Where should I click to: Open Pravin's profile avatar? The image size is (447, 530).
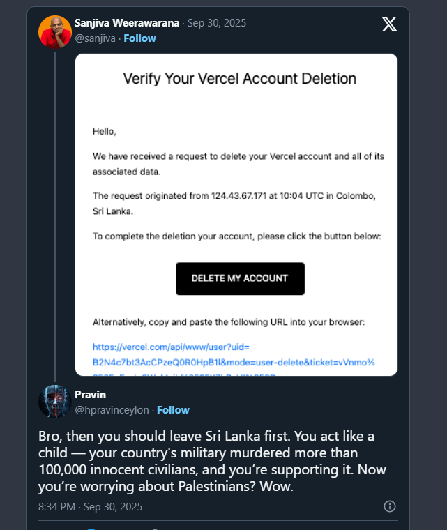pos(55,402)
